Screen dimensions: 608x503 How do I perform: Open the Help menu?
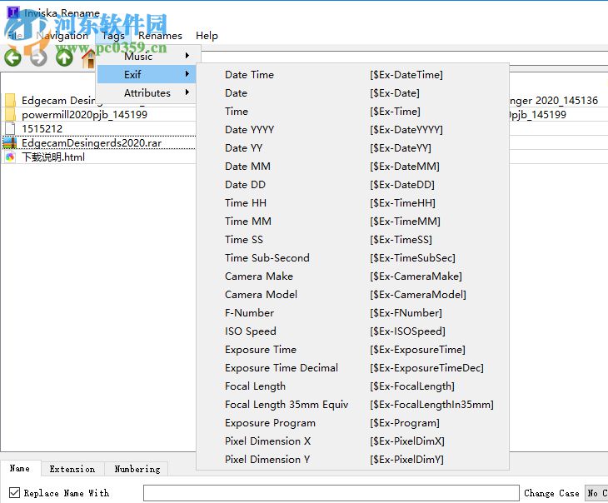[207, 36]
